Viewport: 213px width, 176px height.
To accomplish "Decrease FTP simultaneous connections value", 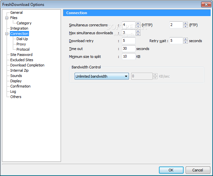I will (x=185, y=26).
